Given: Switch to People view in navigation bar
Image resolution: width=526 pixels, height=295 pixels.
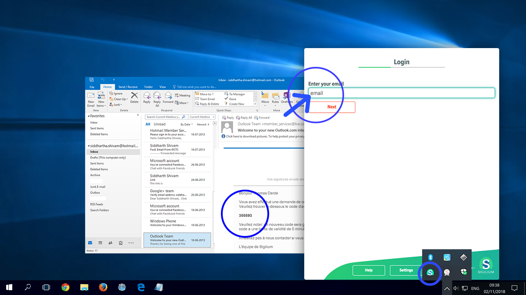Looking at the screenshot, I should [x=110, y=243].
